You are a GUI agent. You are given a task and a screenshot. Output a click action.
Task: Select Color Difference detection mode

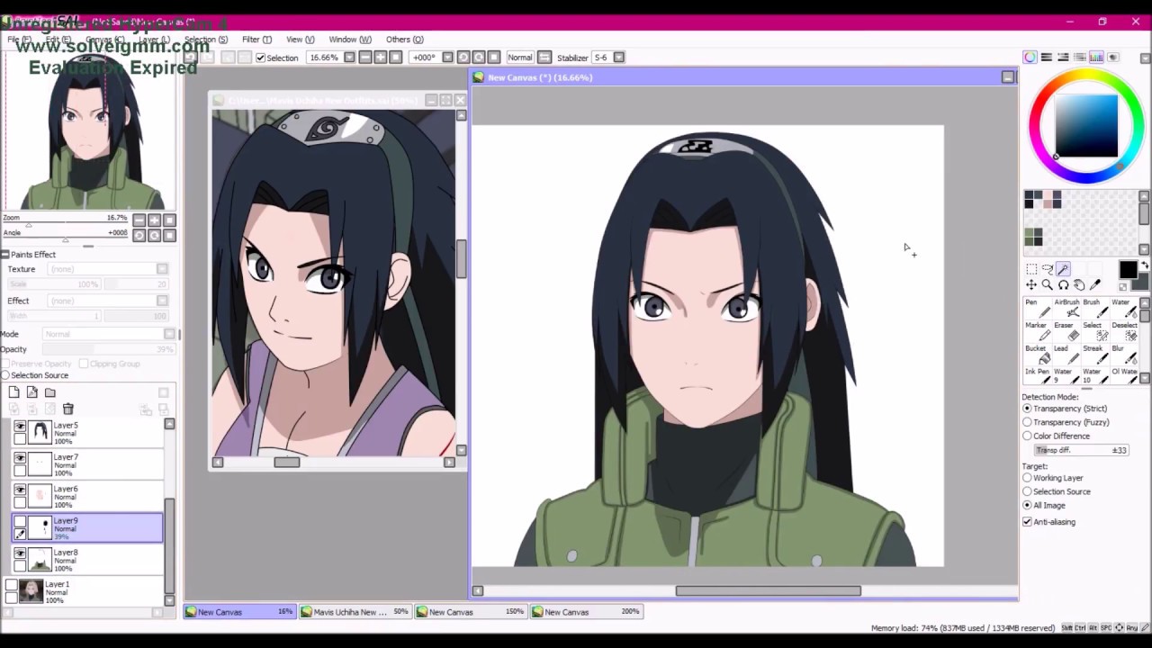tap(1027, 436)
